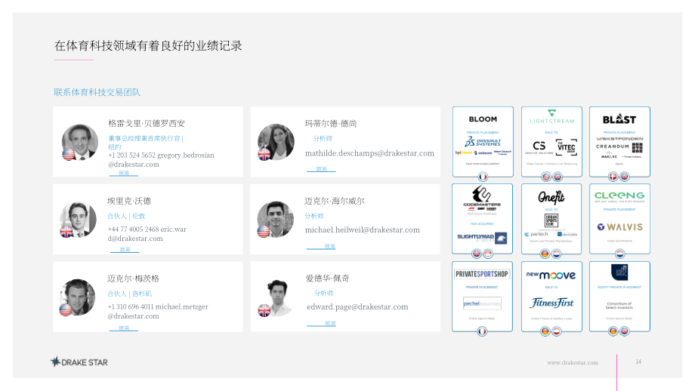Click the UK flag under the Blast card
The image size is (695, 391).
coord(625,176)
